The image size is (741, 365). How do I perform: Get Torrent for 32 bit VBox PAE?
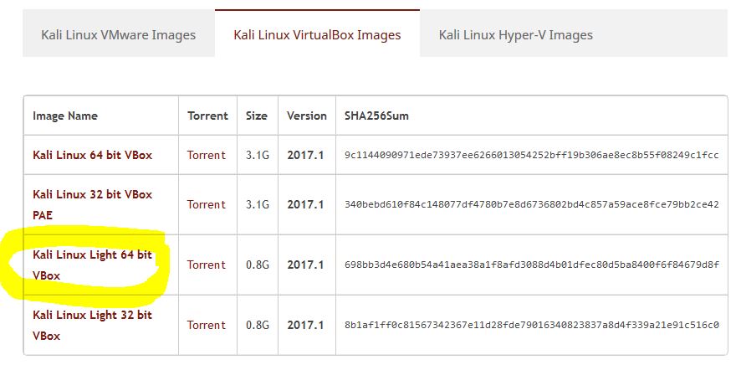tap(207, 205)
